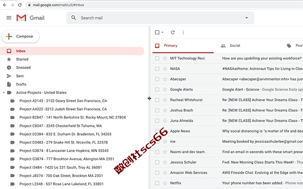Open label Project C8347 Chesterfield St Tahoma
This screenshot has width=303, height=189.
[61, 126]
